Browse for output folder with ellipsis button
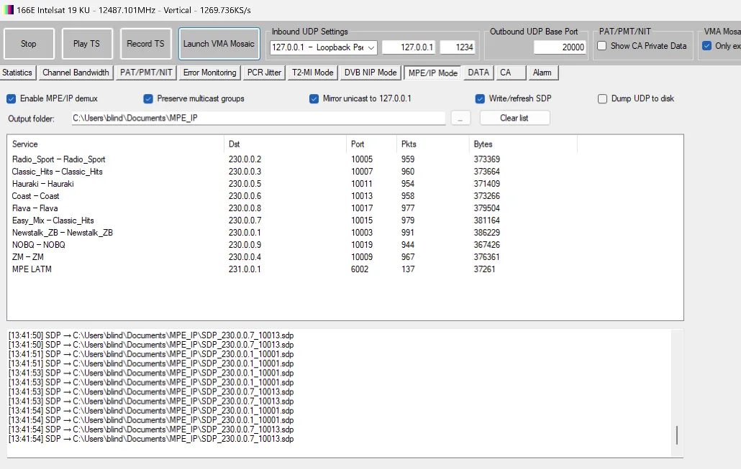741x469 pixels. pos(460,118)
